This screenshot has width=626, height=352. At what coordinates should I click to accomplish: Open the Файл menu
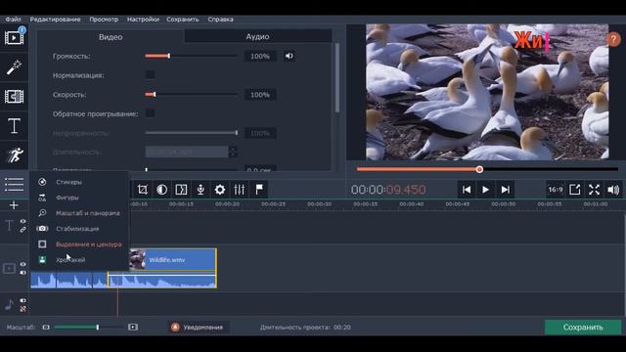pyautogui.click(x=13, y=20)
